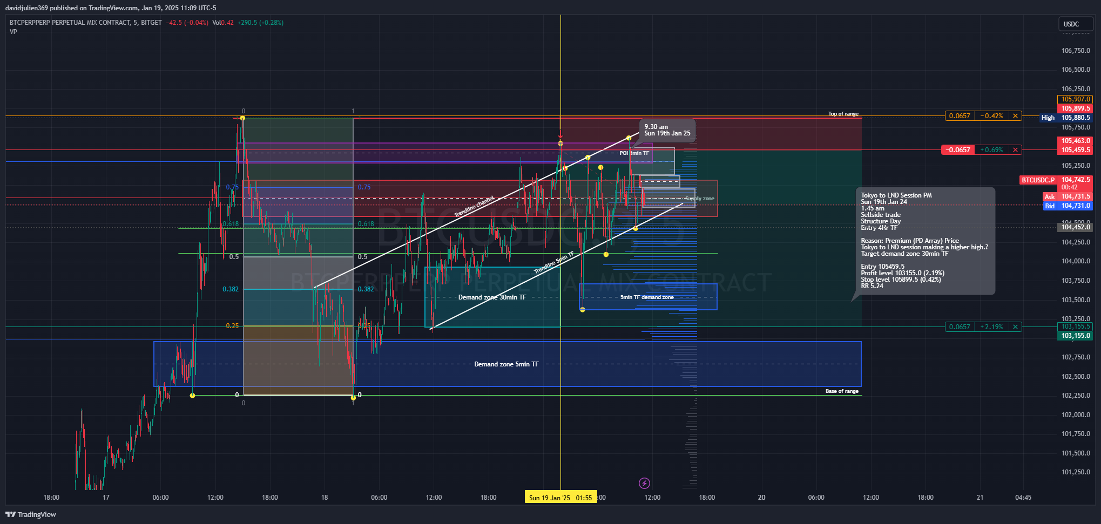Click the BTCUSDC.P symbol price tag
The height and width of the screenshot is (524, 1101).
click(1038, 180)
